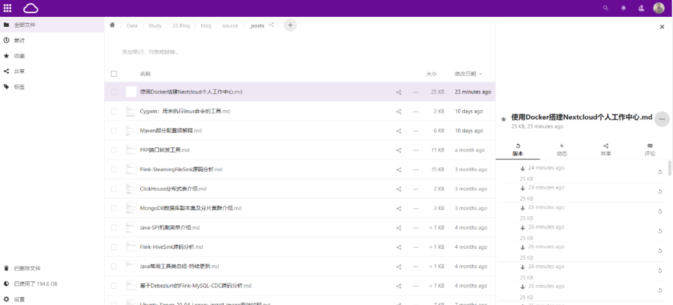673x305 pixels.
Task: Select checkbox for MongoDB数据库副本集 file
Action: pyautogui.click(x=114, y=208)
